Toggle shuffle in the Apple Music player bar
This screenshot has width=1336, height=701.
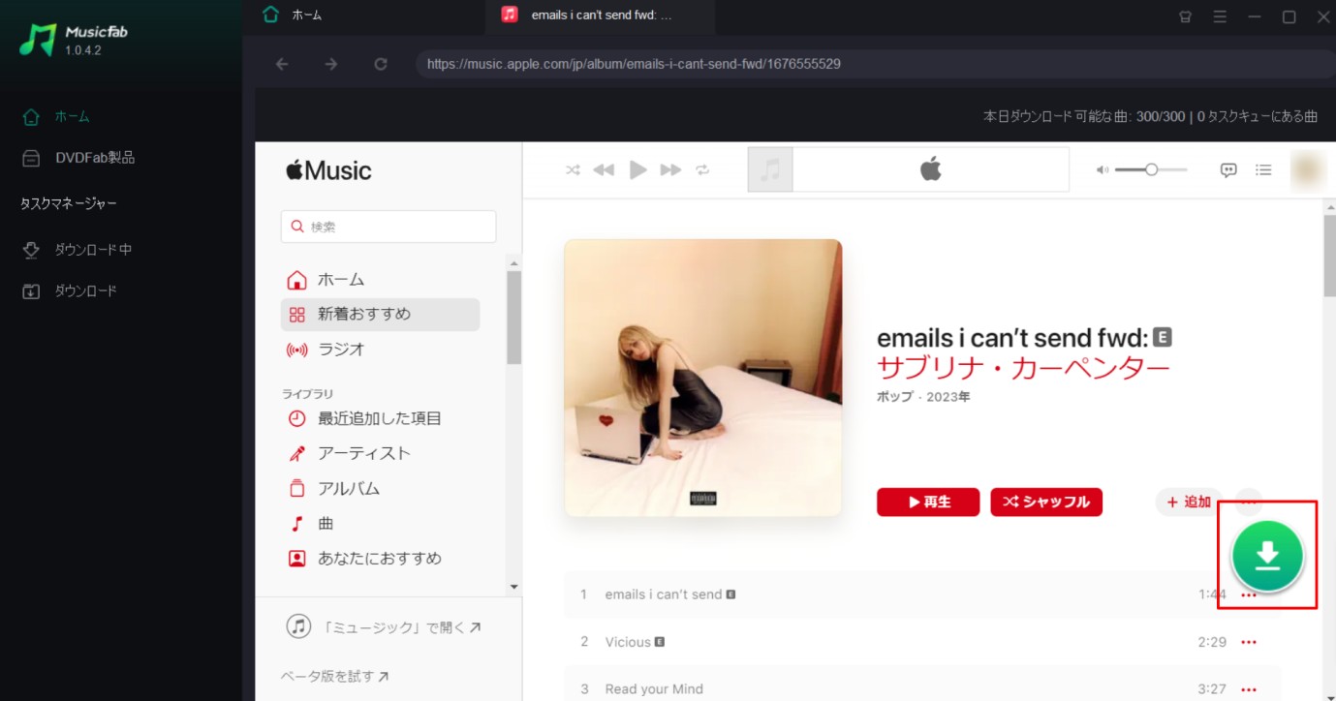573,170
